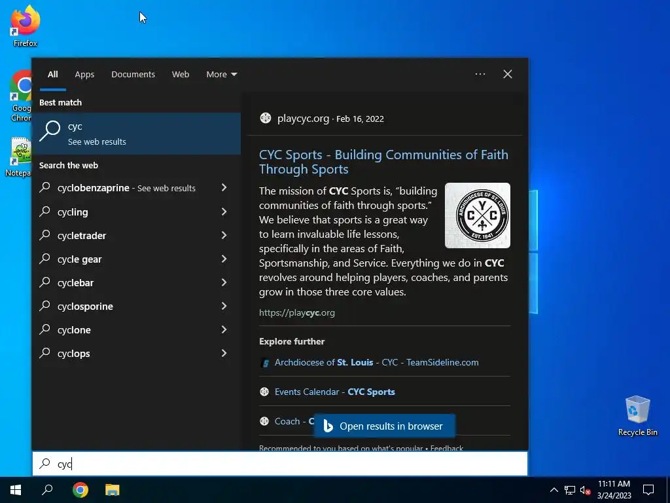Click the search input field with cyc

[x=280, y=464]
